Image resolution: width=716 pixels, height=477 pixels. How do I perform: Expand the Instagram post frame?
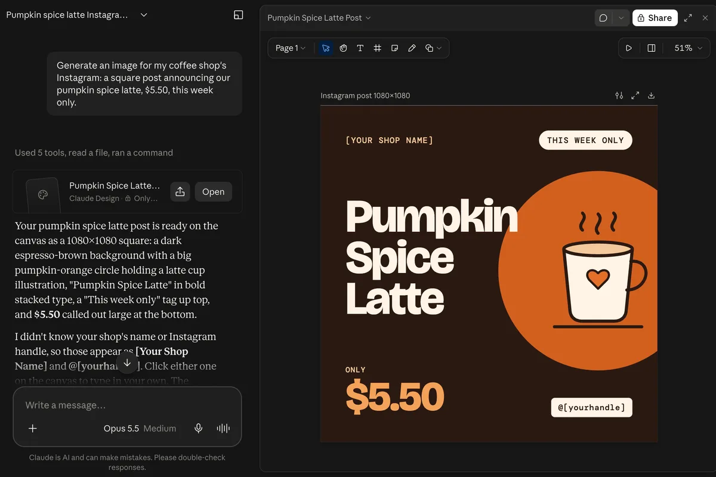pyautogui.click(x=635, y=95)
